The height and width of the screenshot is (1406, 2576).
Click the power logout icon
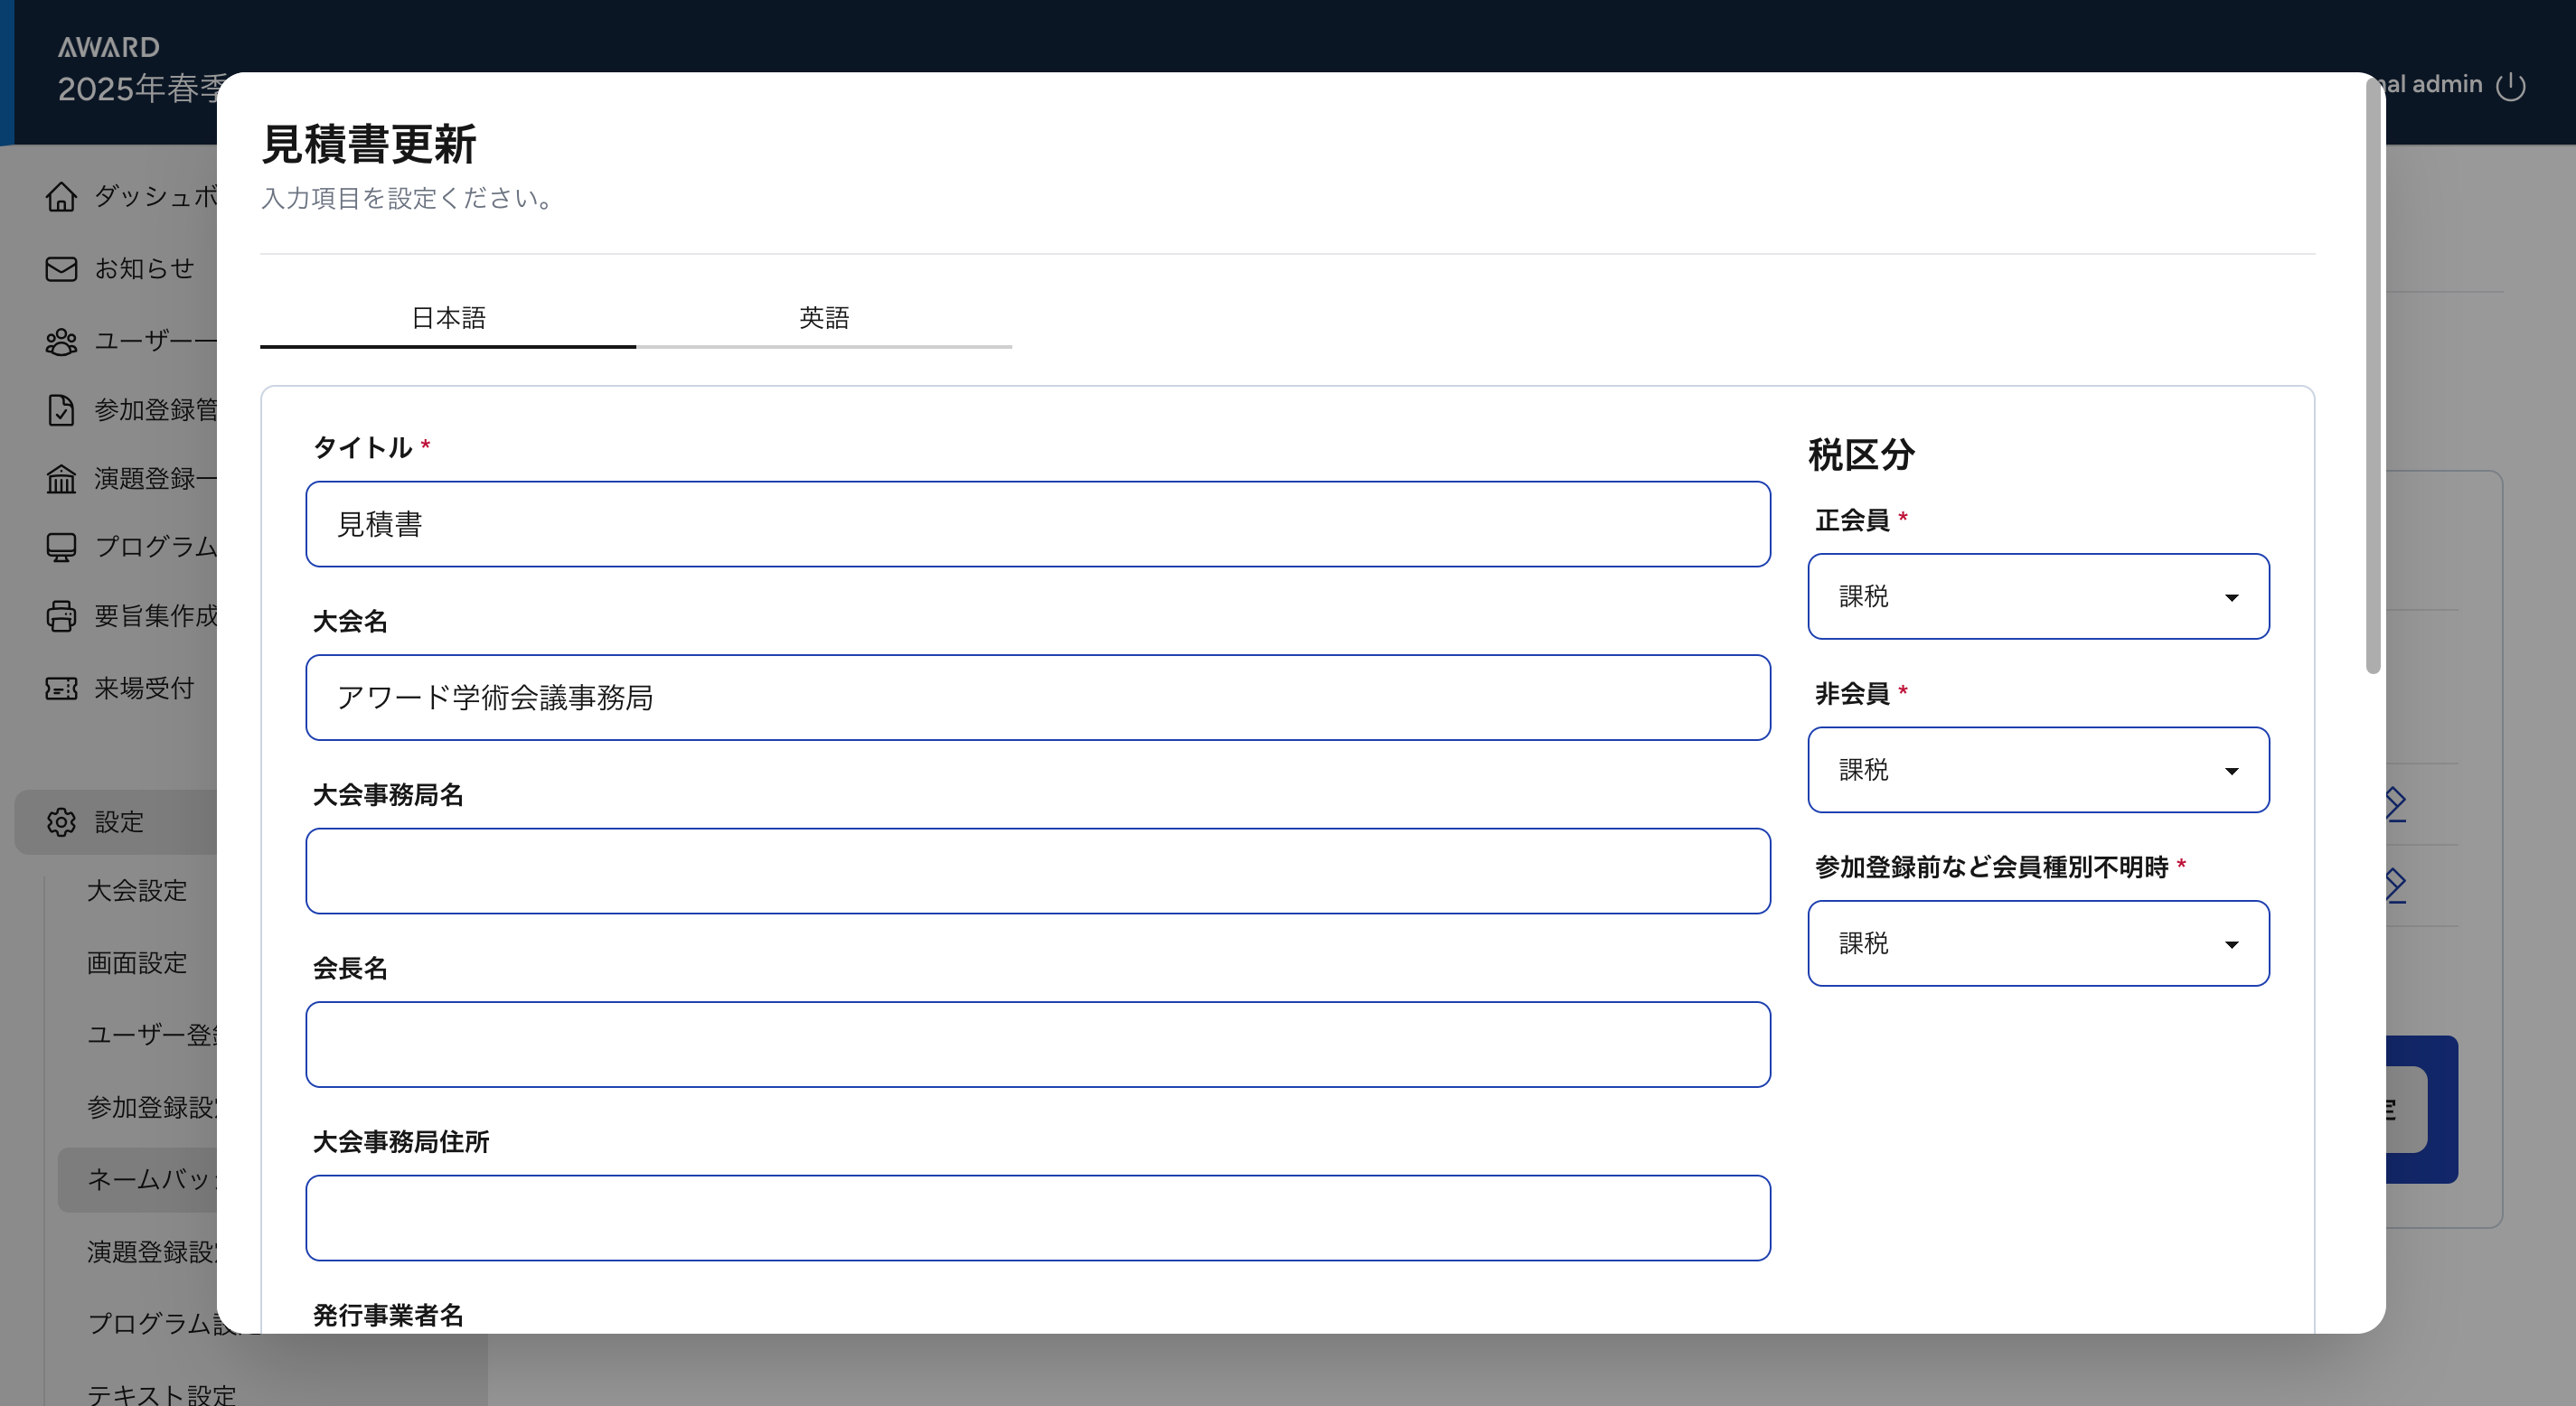(2510, 86)
